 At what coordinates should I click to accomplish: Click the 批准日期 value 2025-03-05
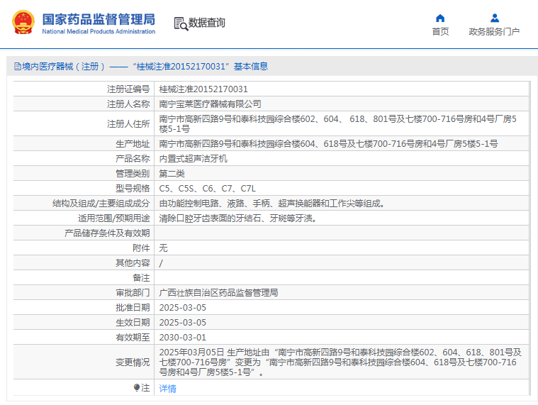(x=183, y=308)
